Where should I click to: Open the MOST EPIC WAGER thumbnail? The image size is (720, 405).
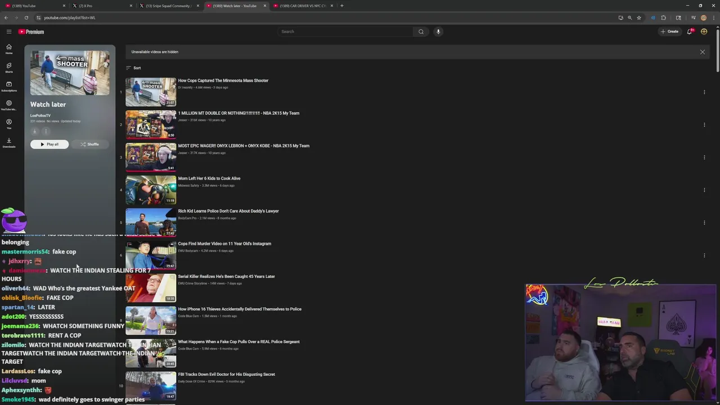click(x=151, y=157)
